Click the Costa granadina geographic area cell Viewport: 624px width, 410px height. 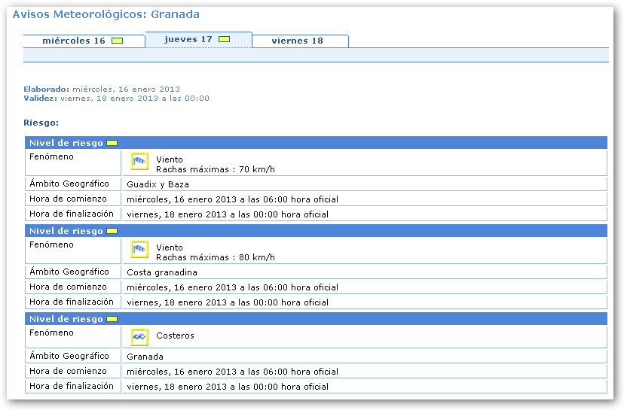162,272
